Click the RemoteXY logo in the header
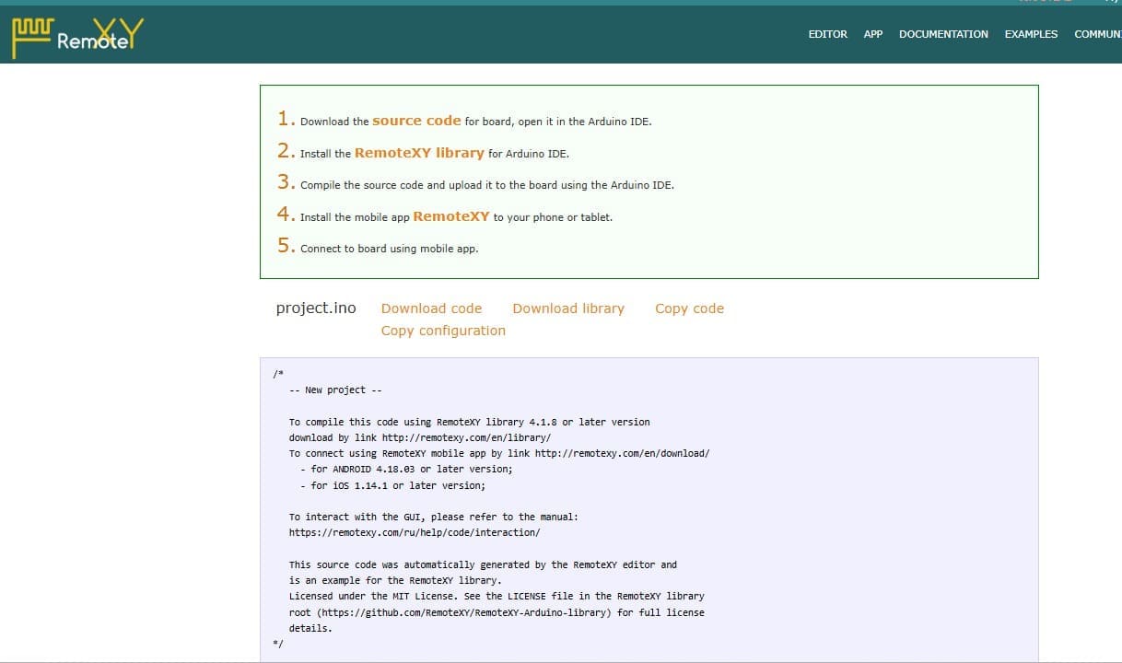1122x663 pixels. coord(77,36)
